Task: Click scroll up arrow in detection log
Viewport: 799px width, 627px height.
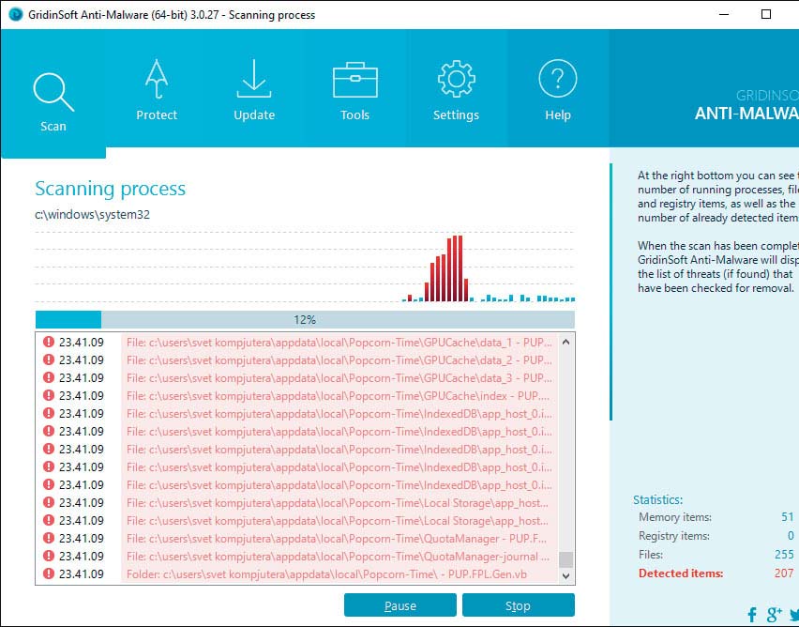Action: coord(565,342)
